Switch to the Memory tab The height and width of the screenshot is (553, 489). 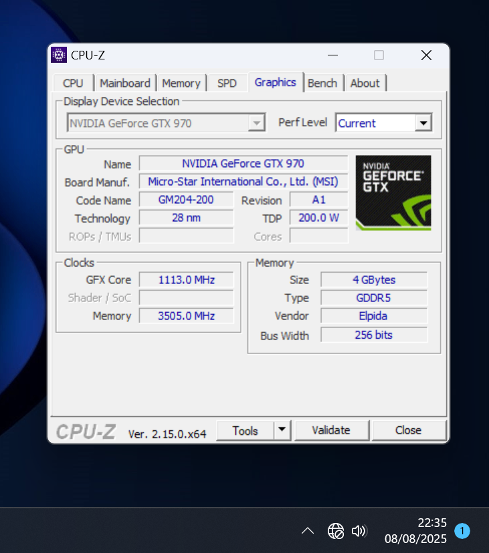point(181,83)
